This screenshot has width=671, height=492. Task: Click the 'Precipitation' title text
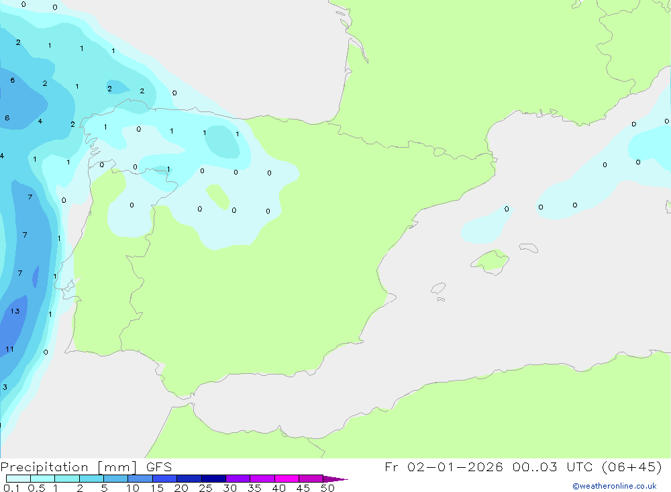[44, 467]
